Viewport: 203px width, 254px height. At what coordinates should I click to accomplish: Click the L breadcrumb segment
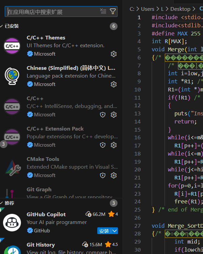coord(162,9)
